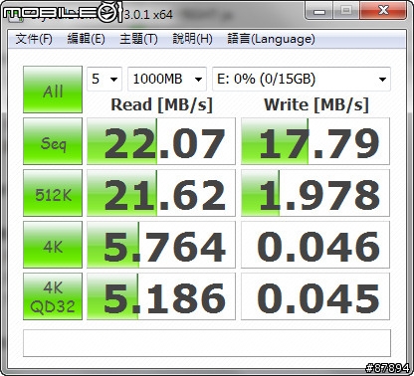Select the 4K read value 5.764
414x376 pixels.
(161, 245)
